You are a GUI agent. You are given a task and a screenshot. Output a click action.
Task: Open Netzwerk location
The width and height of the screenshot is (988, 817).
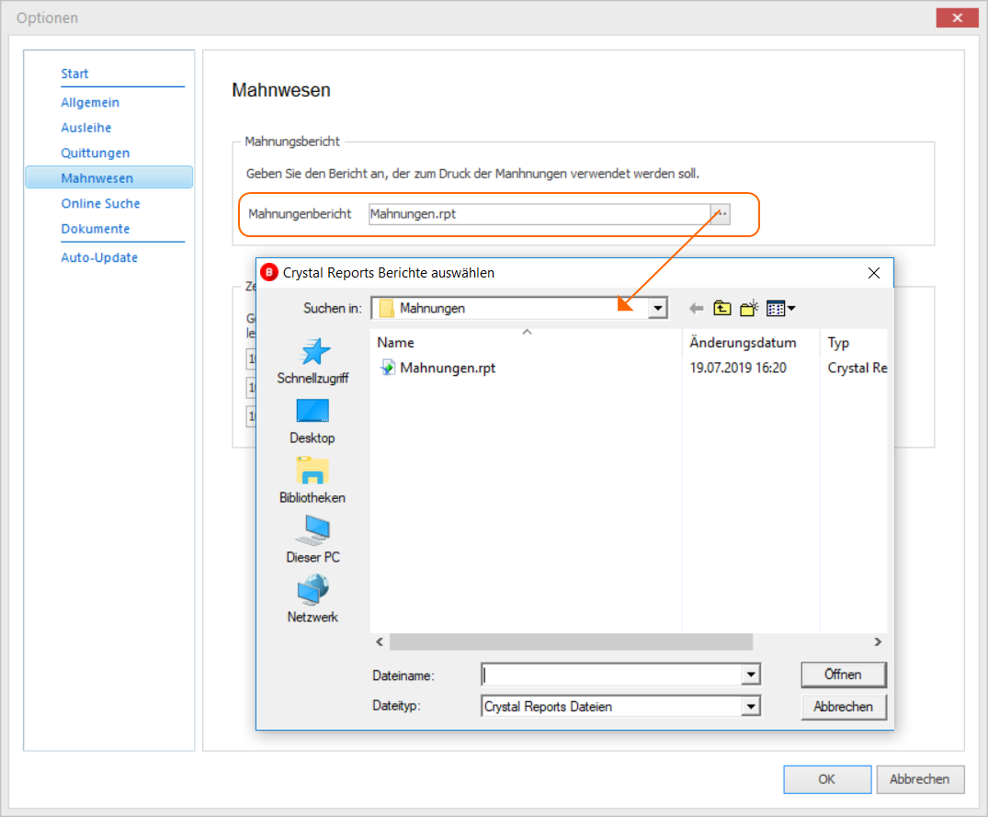point(312,600)
